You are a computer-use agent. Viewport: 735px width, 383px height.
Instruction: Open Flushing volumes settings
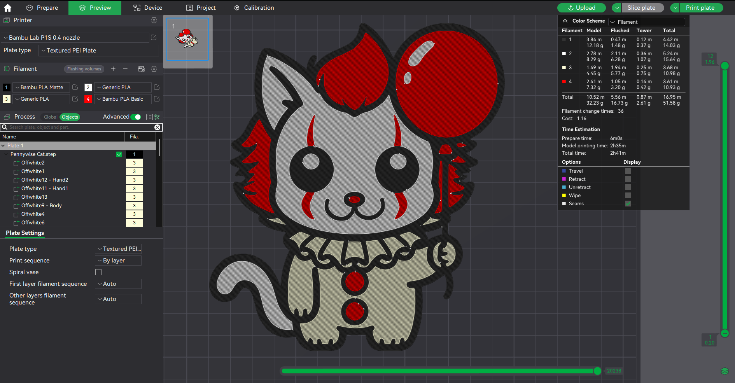coord(84,69)
